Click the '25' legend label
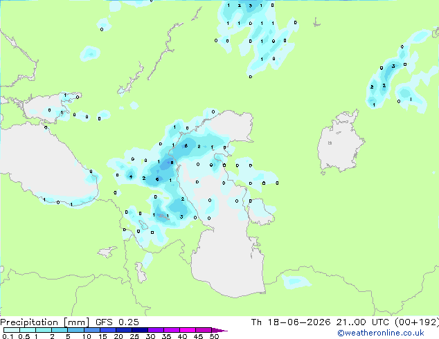The height and width of the screenshot is (339, 439). [134, 336]
